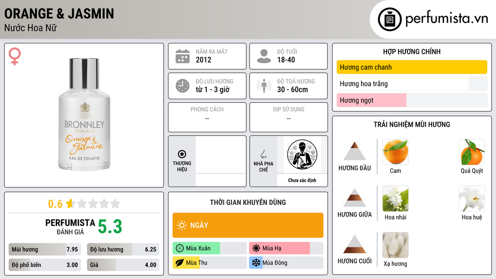Click the person icon beside Độ tuổi
This screenshot has height=279, width=496.
pos(264,56)
